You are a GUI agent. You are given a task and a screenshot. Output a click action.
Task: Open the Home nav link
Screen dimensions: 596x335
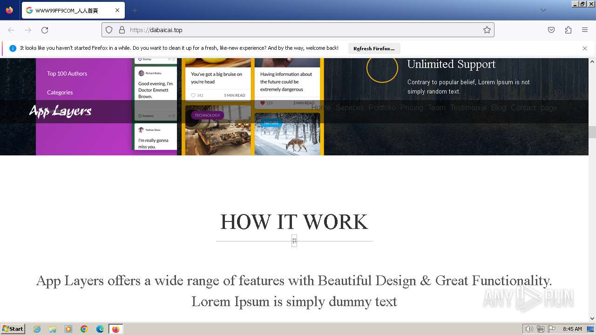click(x=321, y=107)
